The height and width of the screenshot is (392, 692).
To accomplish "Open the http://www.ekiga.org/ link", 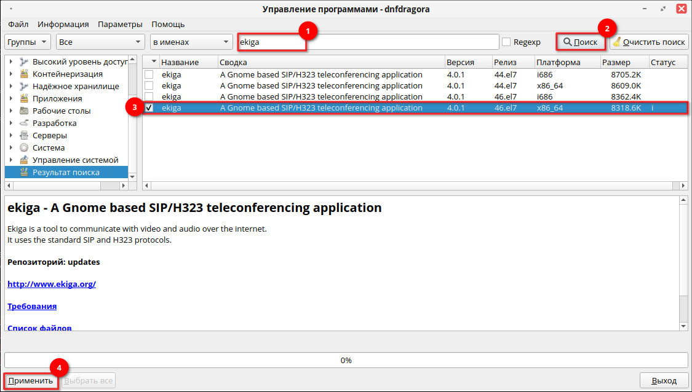I will 52,284.
